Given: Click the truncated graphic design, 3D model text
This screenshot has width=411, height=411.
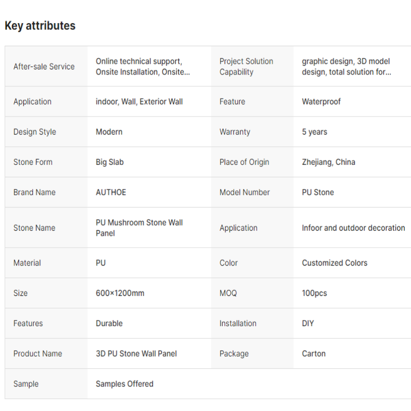Looking at the screenshot, I should pyautogui.click(x=346, y=67).
